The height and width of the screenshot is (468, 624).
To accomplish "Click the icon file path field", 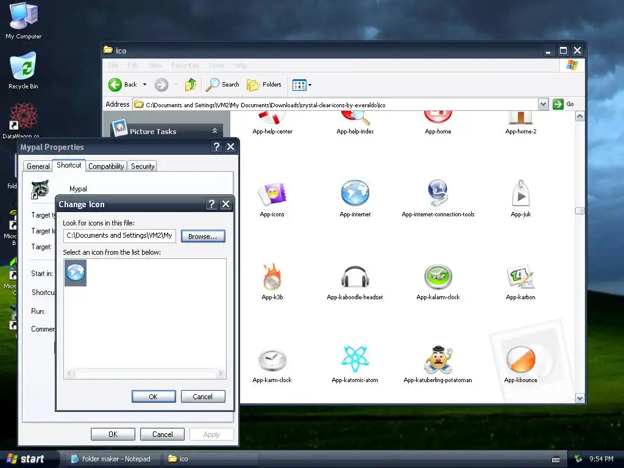I will 119,236.
